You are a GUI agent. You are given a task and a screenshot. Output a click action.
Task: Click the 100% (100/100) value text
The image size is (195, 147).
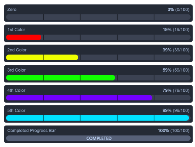click(174, 131)
